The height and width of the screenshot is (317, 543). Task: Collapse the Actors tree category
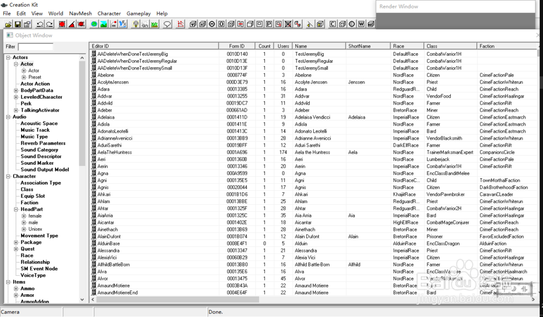pos(8,57)
